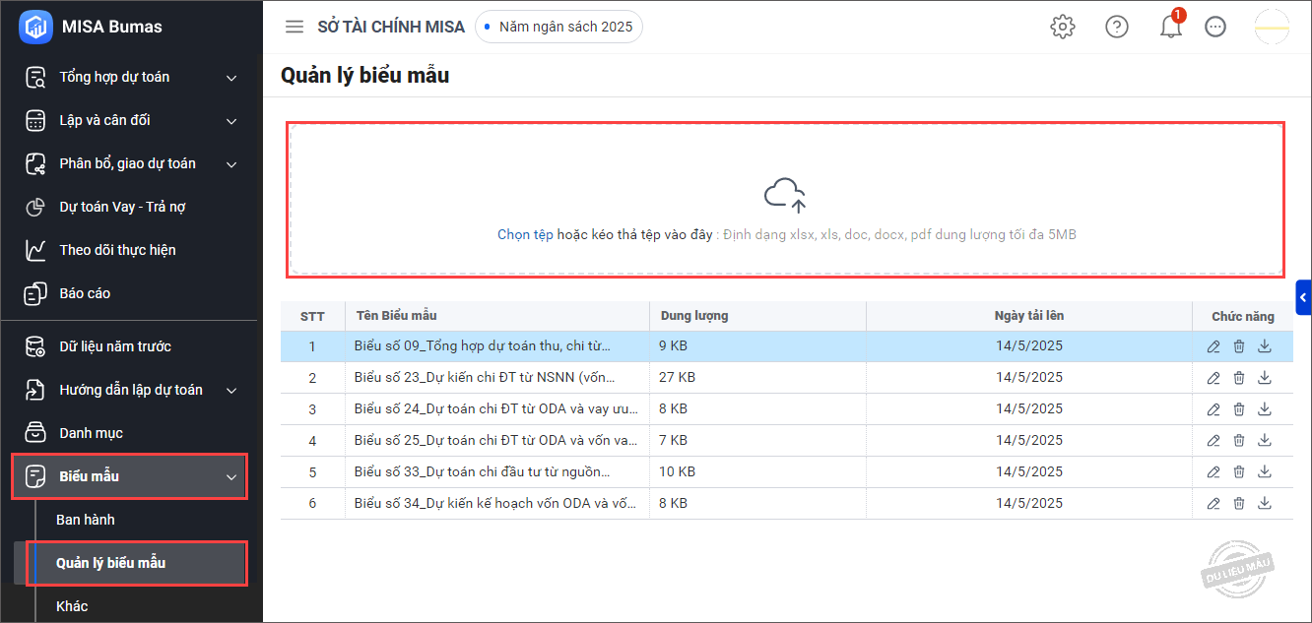Expand Lập và cân đối section

click(231, 121)
